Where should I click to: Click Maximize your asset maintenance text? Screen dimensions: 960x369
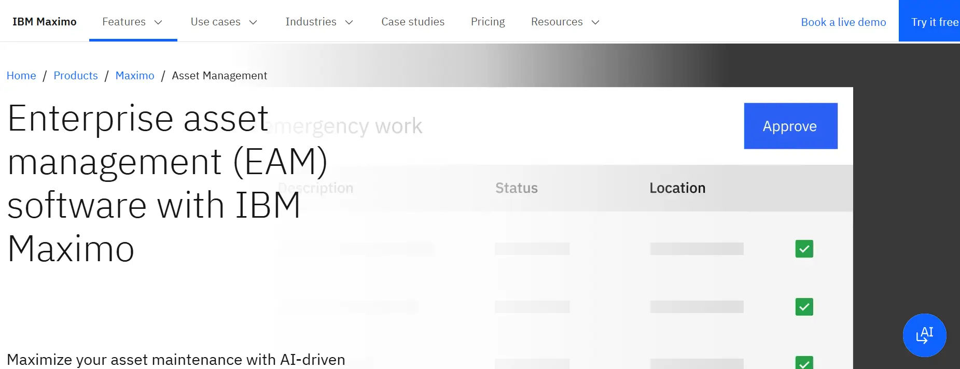point(176,360)
